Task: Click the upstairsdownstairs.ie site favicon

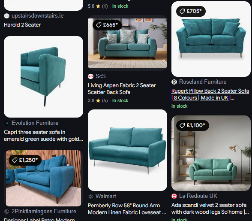Action: [x=6, y=16]
